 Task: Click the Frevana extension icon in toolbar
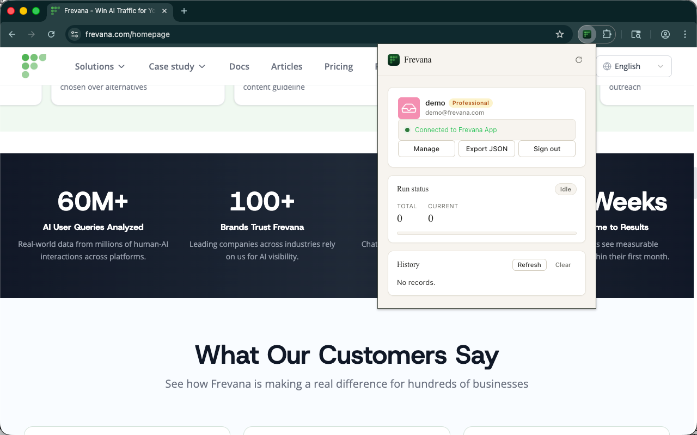coord(587,34)
